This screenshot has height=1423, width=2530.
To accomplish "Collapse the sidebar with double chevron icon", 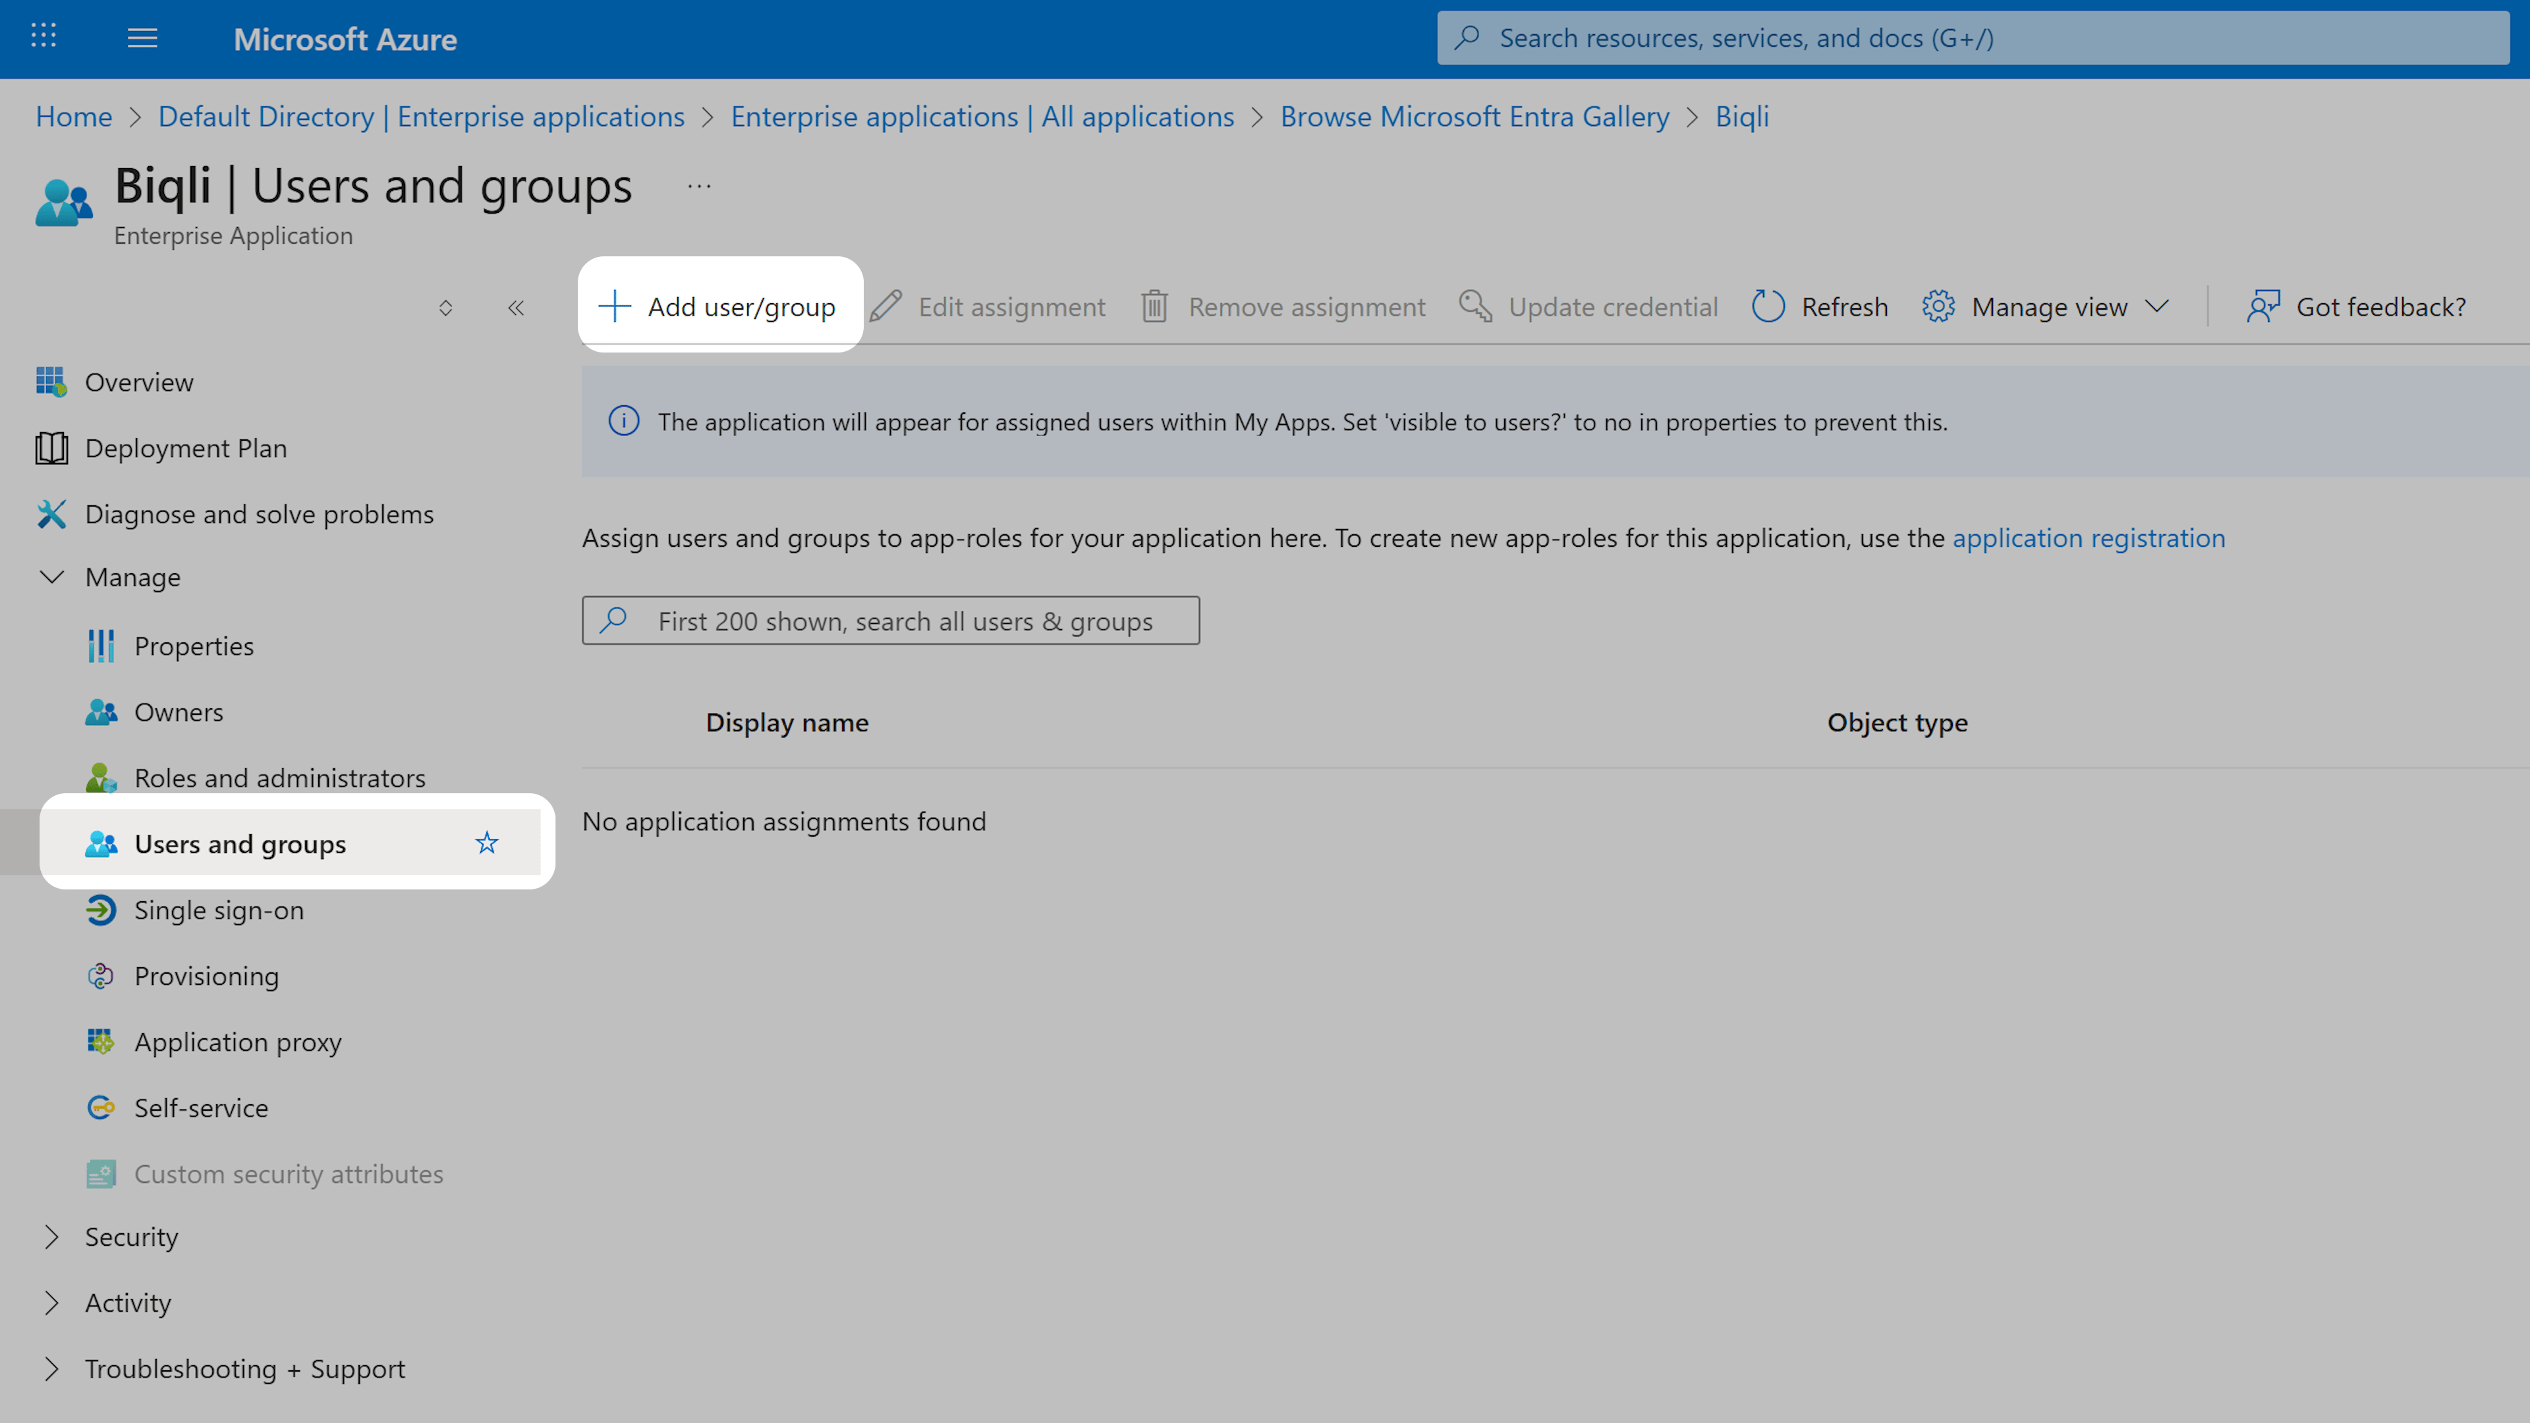I will click(x=516, y=308).
